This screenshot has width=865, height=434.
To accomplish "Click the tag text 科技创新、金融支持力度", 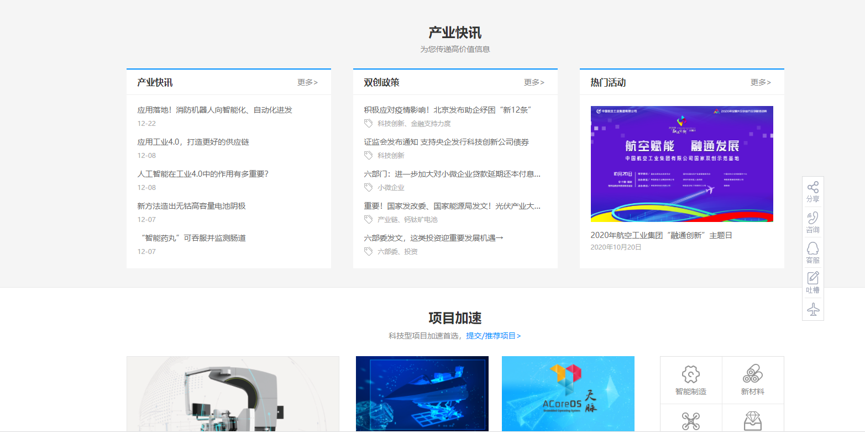I will (x=414, y=124).
